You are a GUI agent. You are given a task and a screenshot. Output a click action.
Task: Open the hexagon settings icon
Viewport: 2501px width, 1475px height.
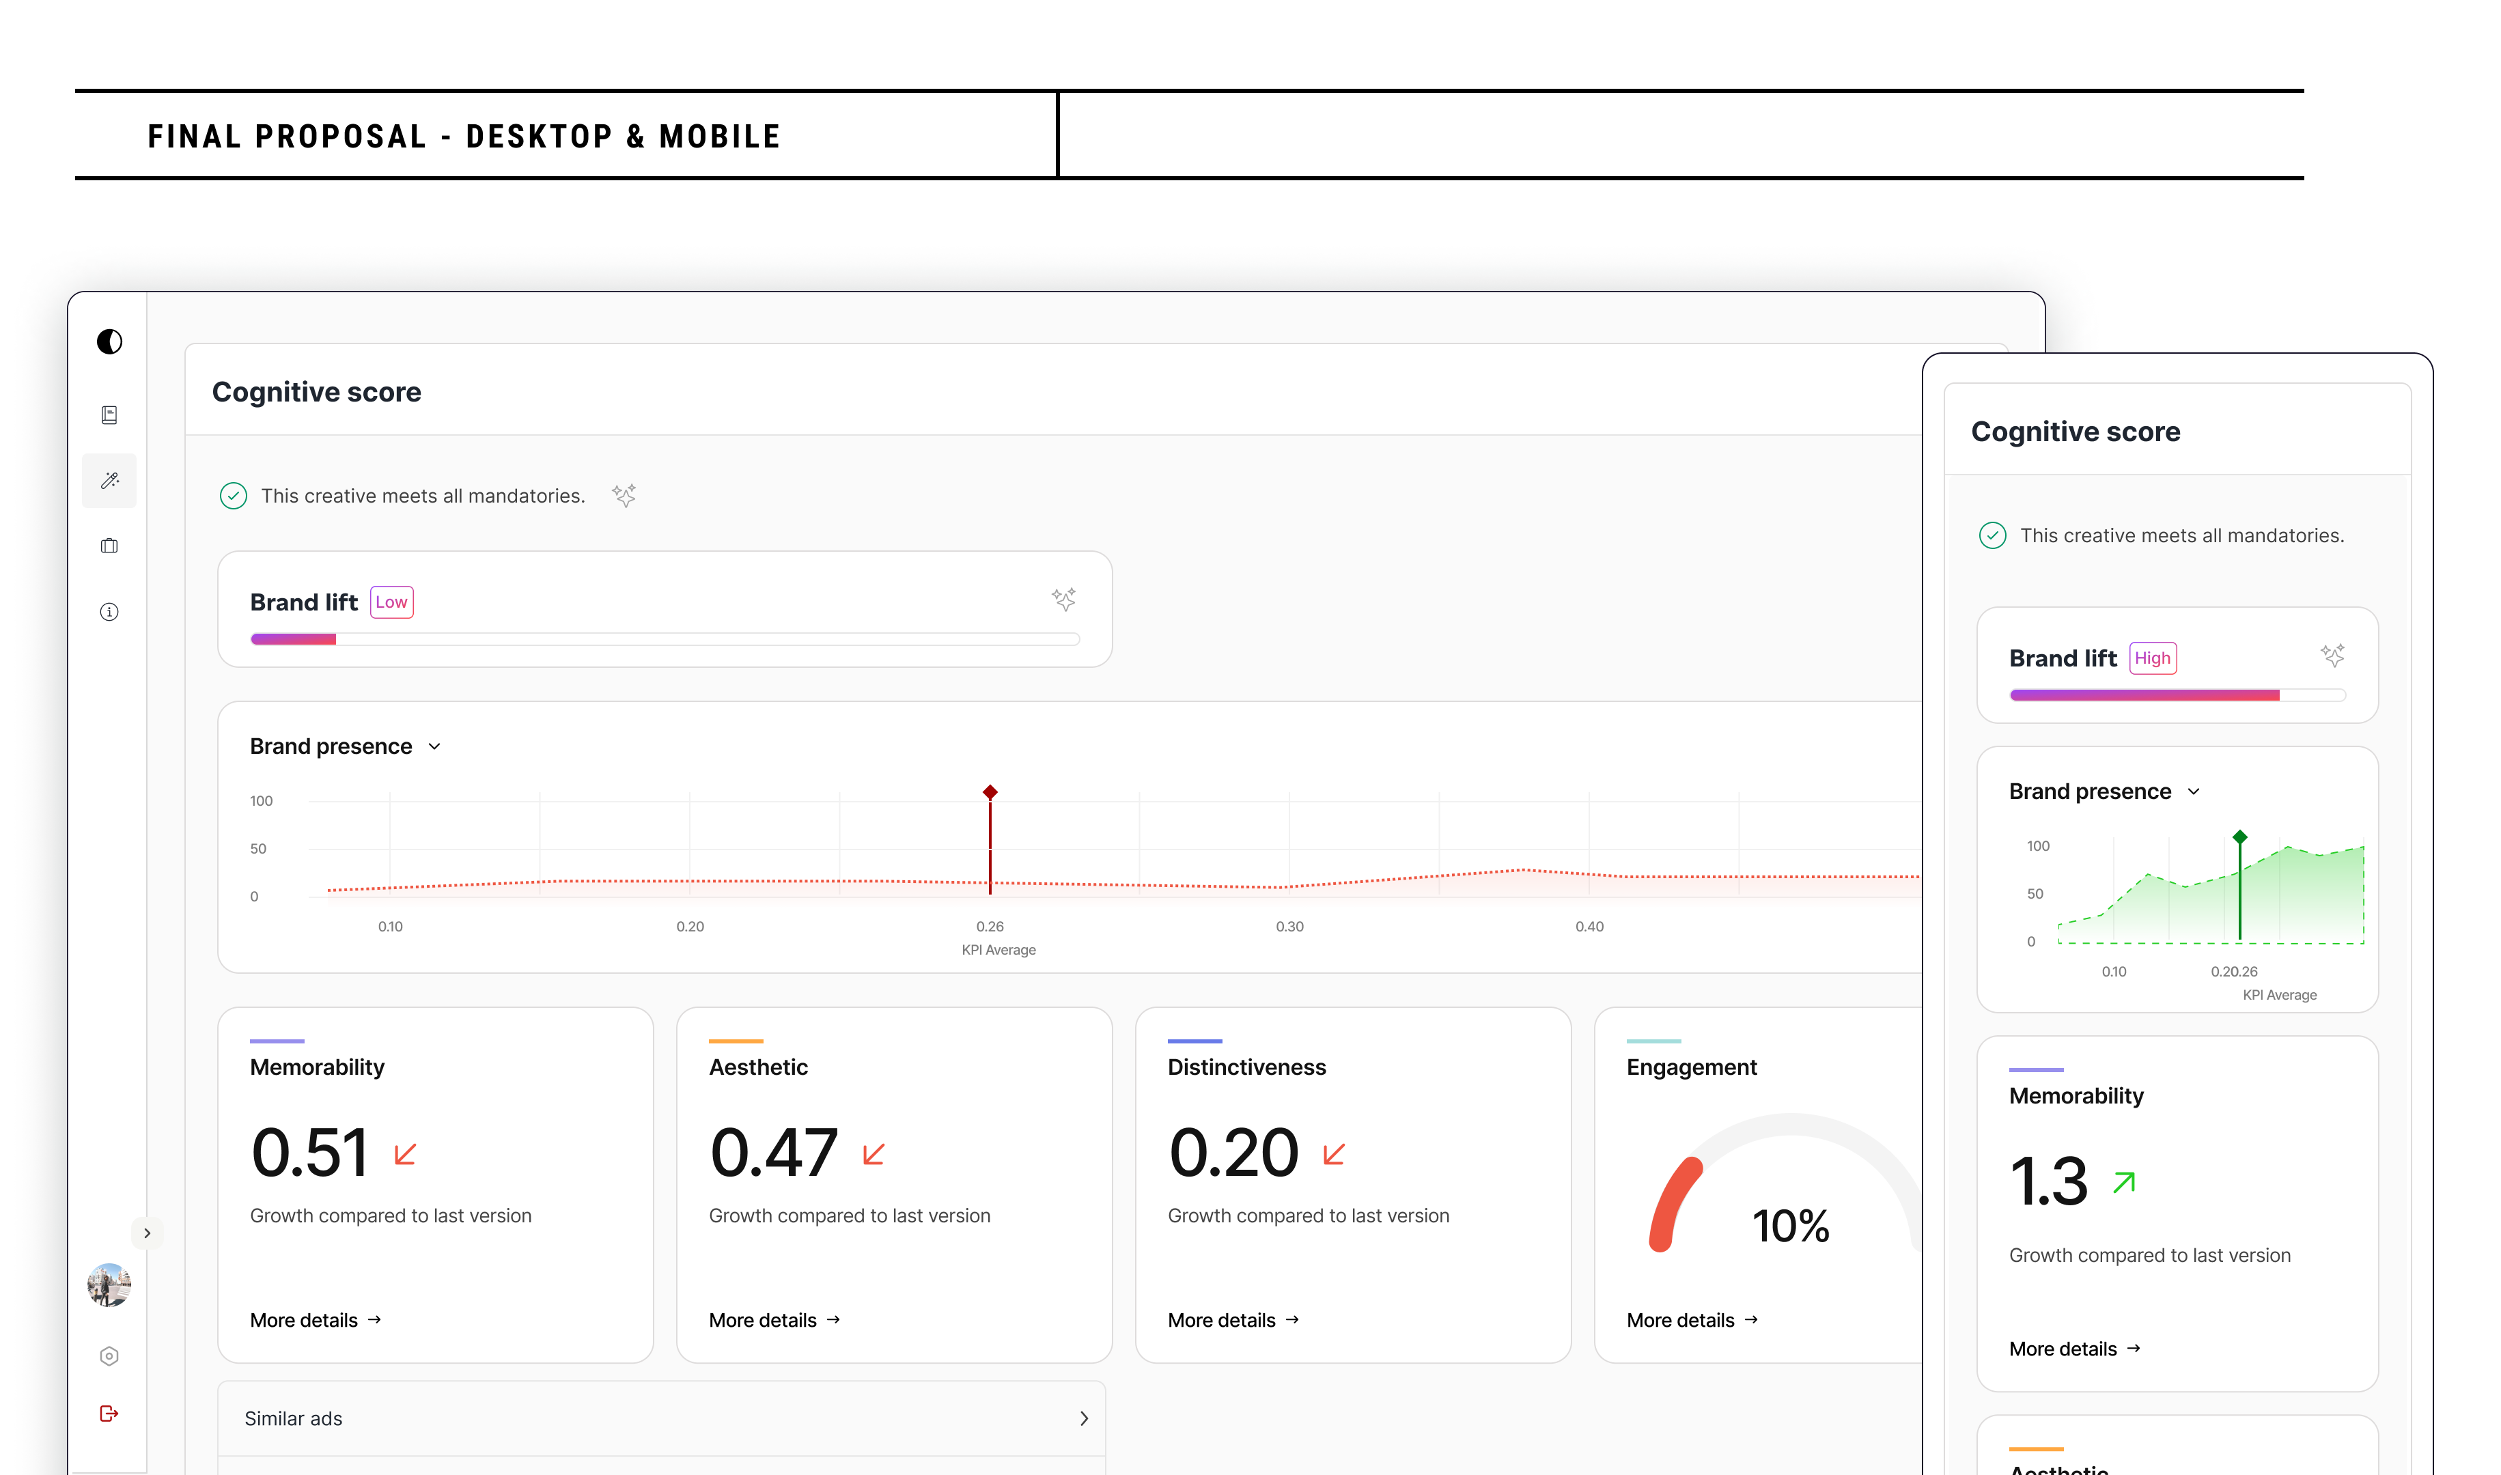click(109, 1355)
